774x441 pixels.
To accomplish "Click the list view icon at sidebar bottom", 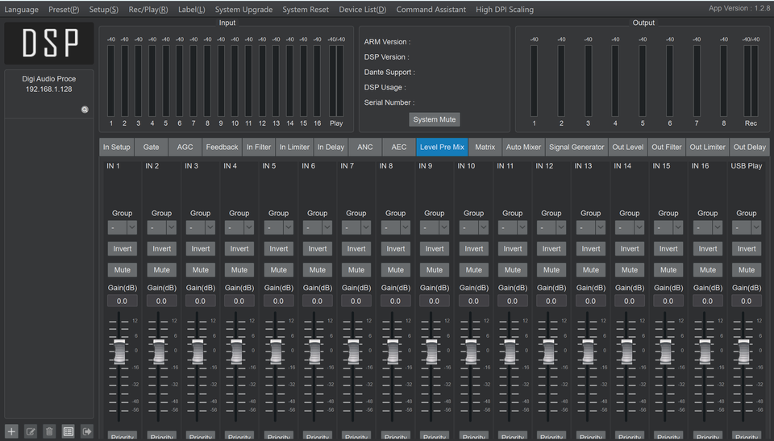I will (69, 431).
